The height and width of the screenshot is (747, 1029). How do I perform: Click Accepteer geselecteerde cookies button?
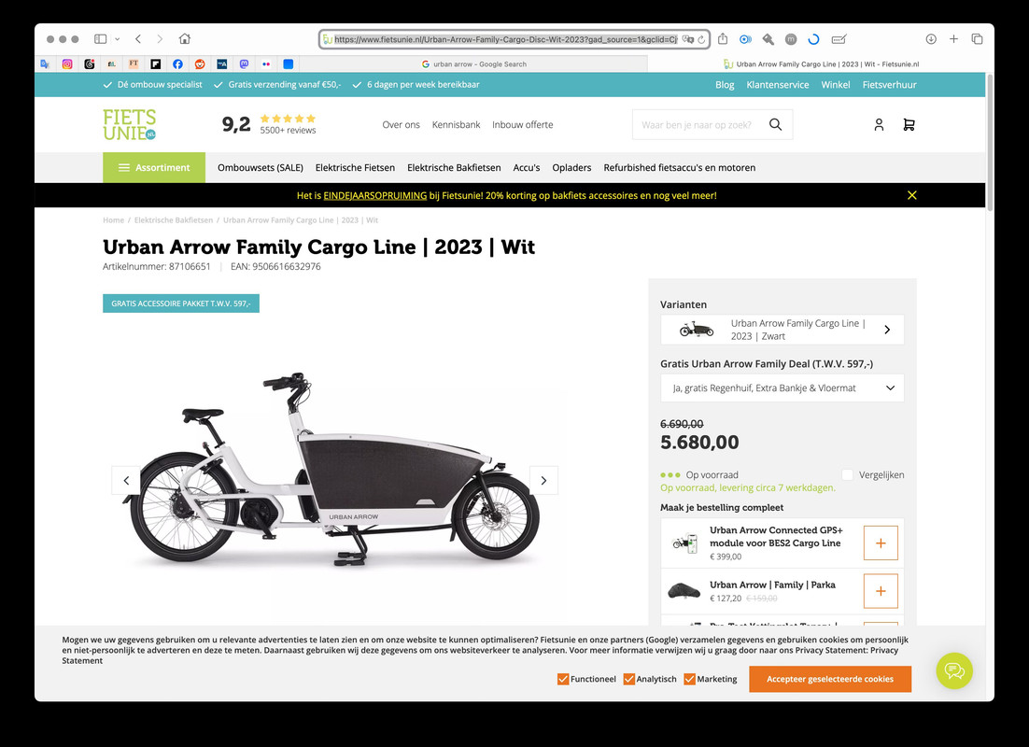pos(830,679)
